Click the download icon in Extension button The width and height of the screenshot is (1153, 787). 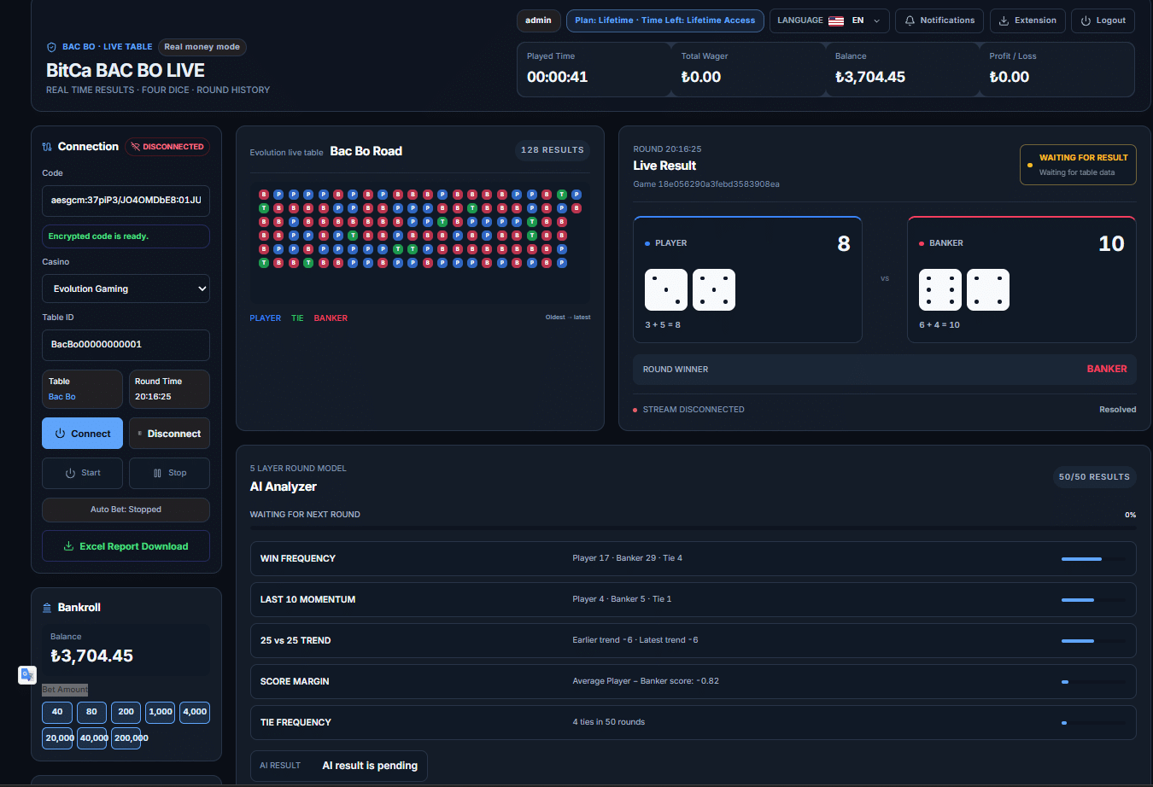point(1004,20)
